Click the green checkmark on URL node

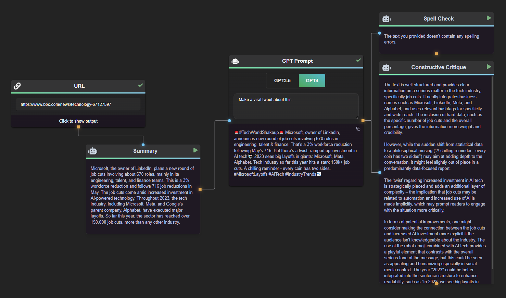[140, 85]
